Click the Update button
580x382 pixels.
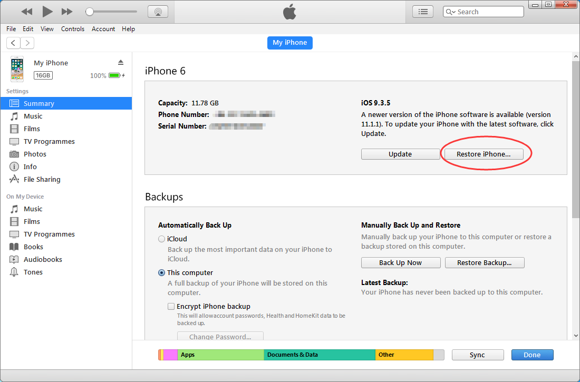[400, 154]
